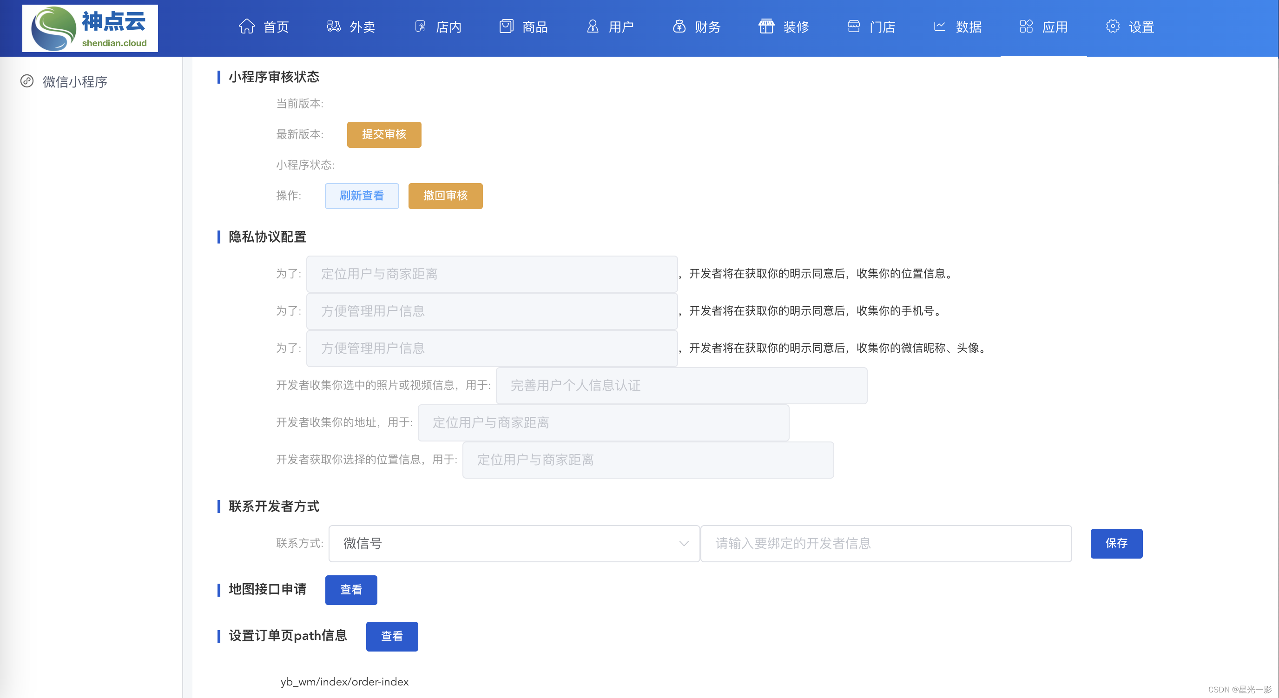This screenshot has height=698, width=1279.
Task: Open the 应用 apps menu tab
Action: (x=1043, y=27)
